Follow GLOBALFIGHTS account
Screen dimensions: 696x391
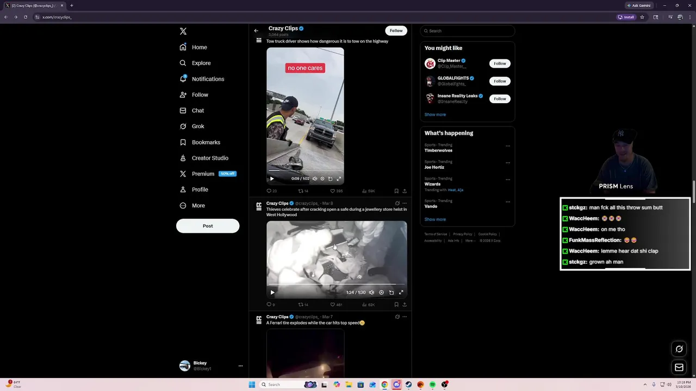coord(500,81)
